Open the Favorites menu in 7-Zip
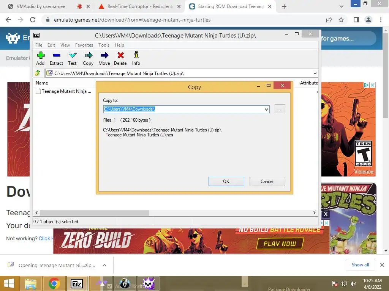Screen dimensions: 389x291 (84, 45)
